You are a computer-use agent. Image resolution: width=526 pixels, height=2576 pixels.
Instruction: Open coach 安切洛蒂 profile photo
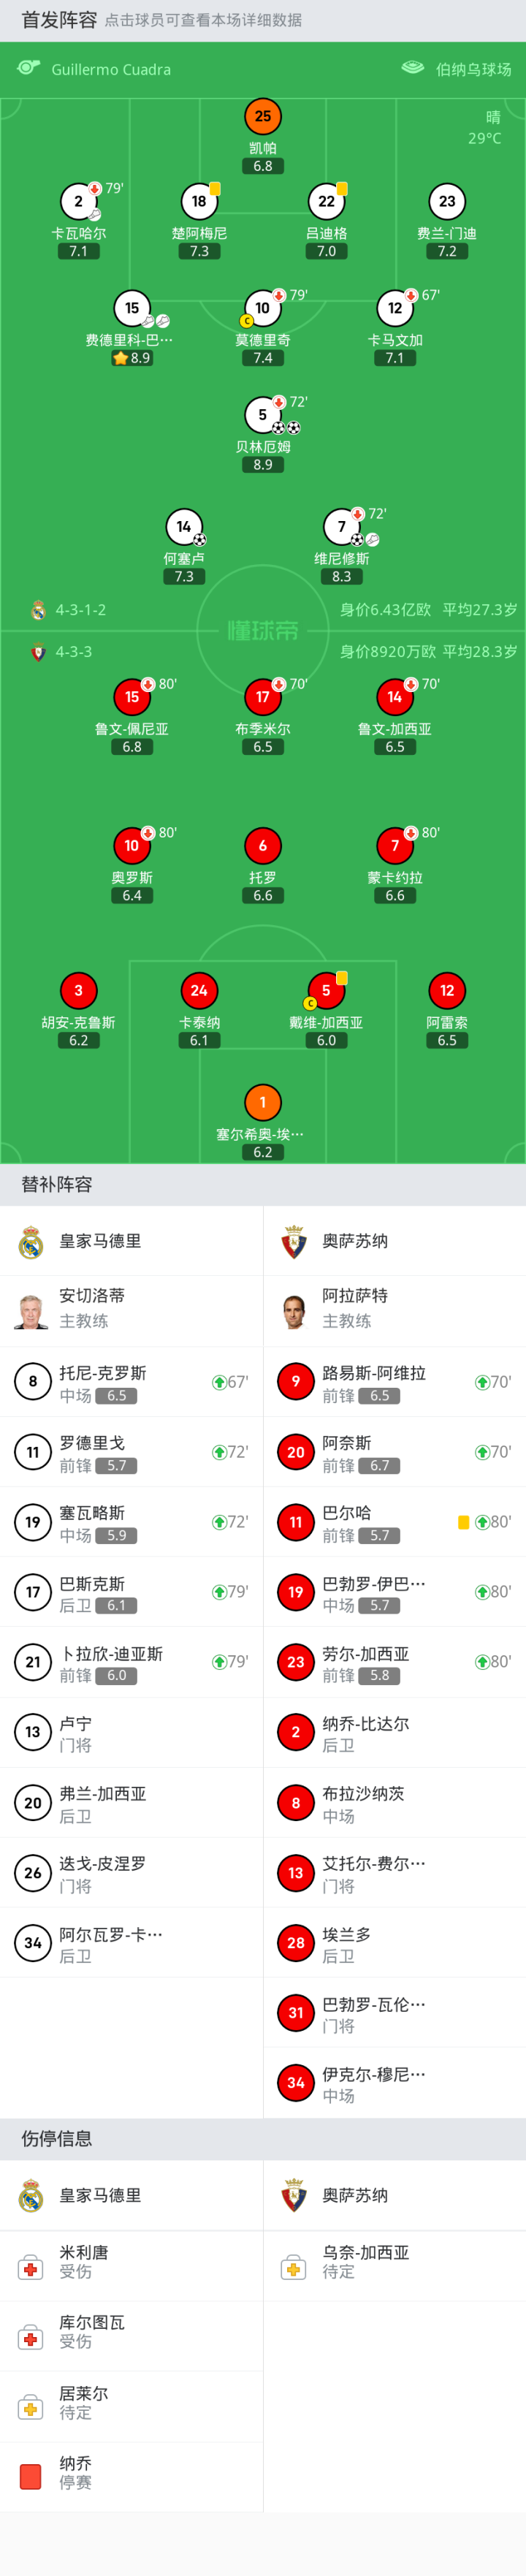pos(31,1309)
